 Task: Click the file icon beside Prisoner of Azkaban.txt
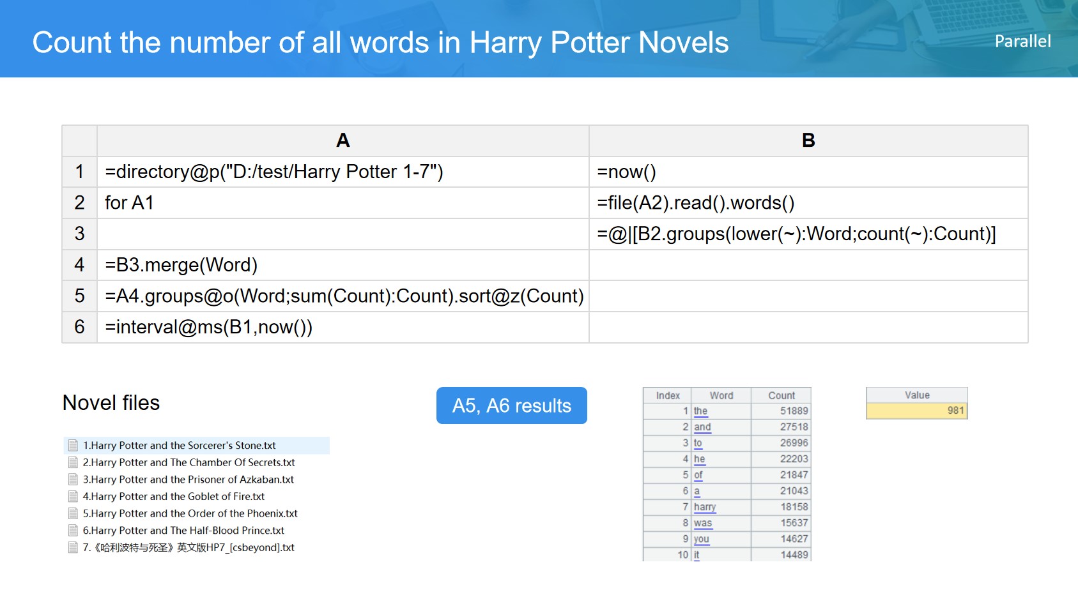(73, 480)
